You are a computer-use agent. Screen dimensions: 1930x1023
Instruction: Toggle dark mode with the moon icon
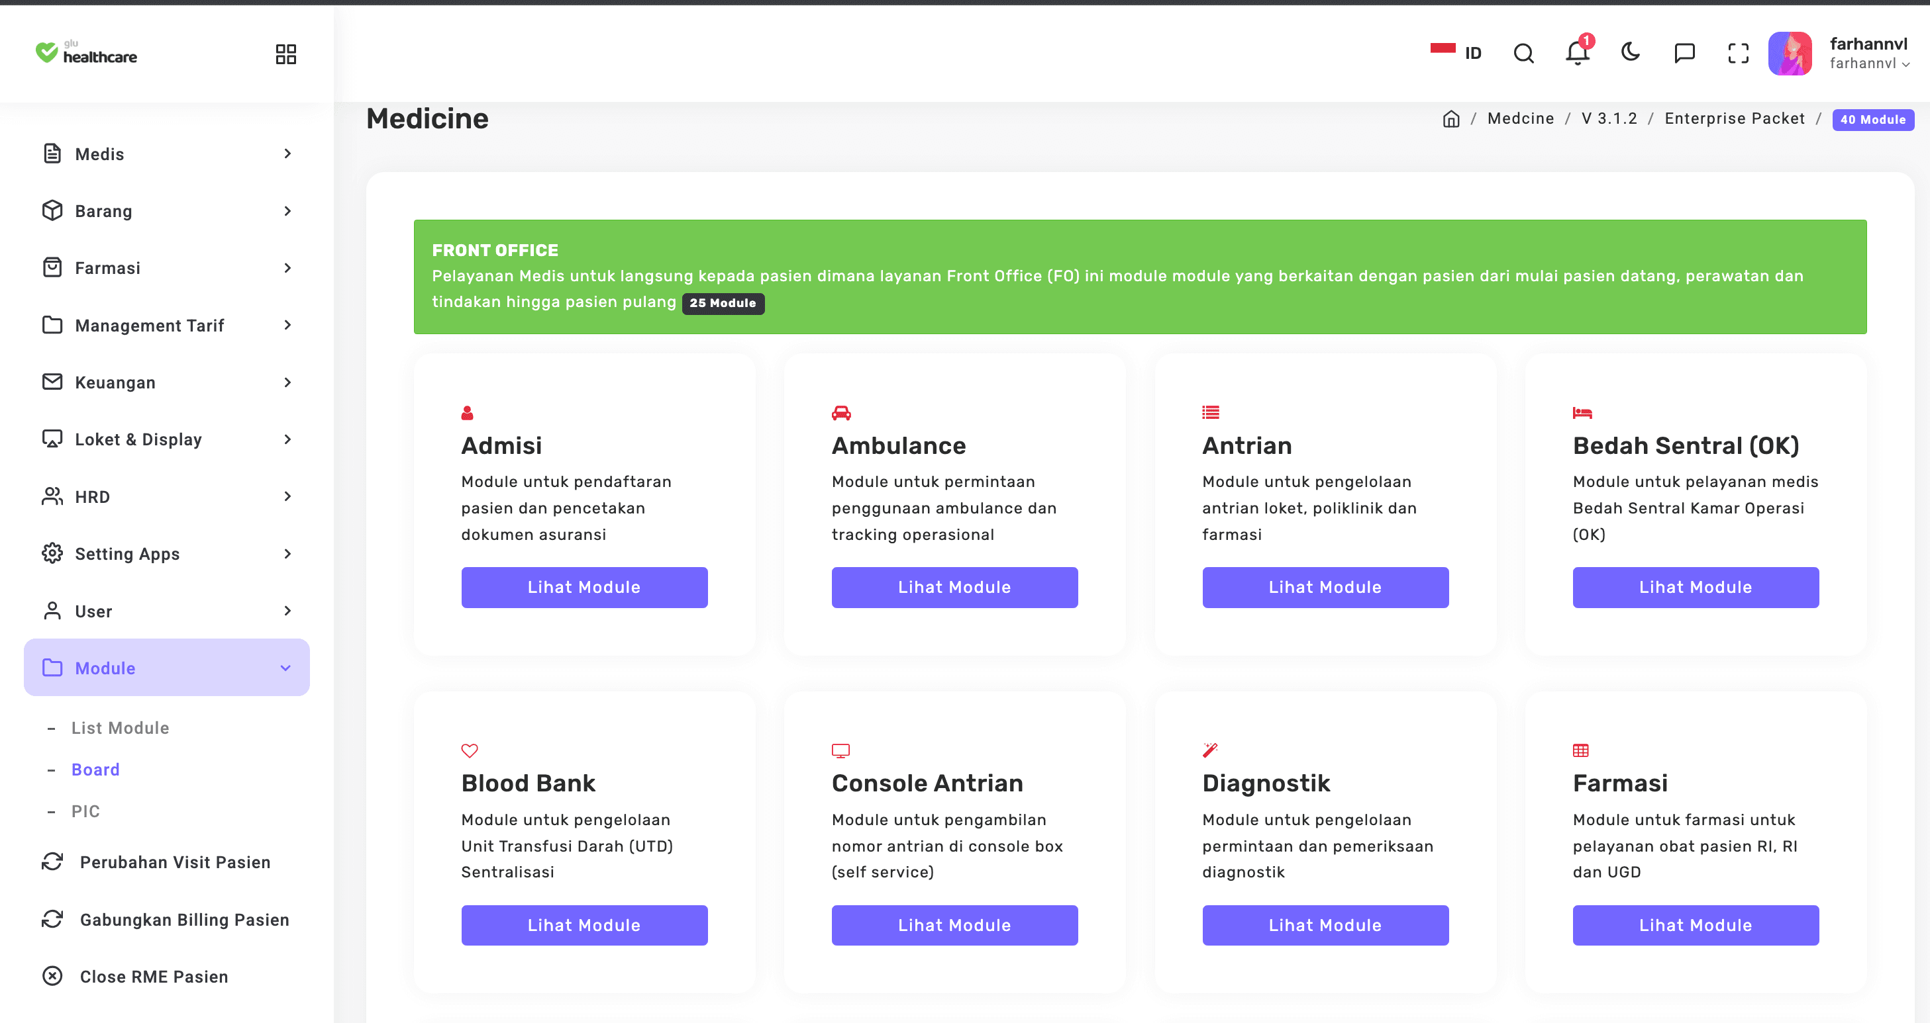[x=1631, y=52]
